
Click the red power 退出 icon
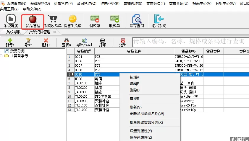click(123, 40)
